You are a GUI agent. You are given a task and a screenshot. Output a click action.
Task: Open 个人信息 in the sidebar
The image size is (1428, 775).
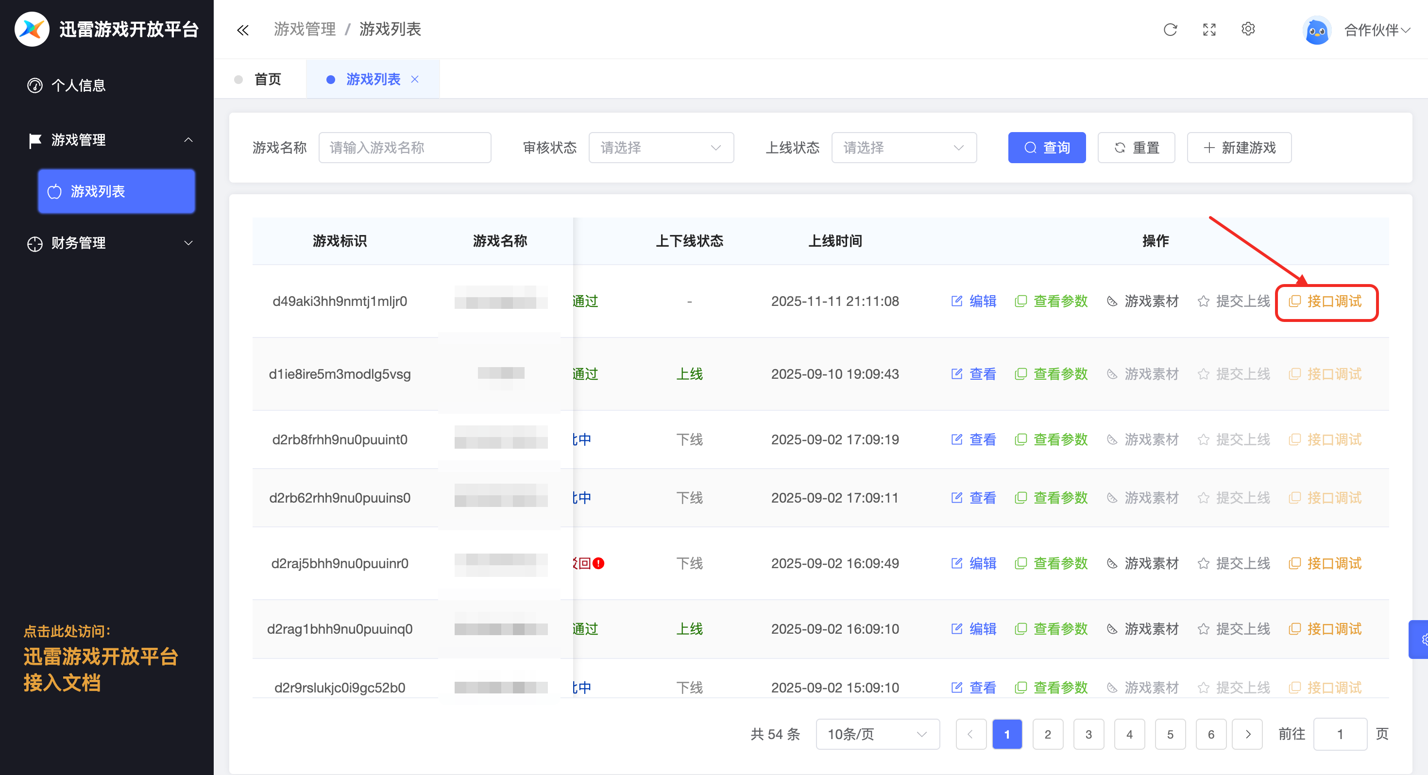[78, 85]
